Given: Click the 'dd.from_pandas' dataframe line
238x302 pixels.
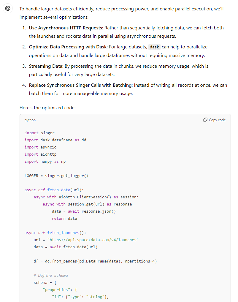Looking at the screenshot, I should [x=95, y=261].
